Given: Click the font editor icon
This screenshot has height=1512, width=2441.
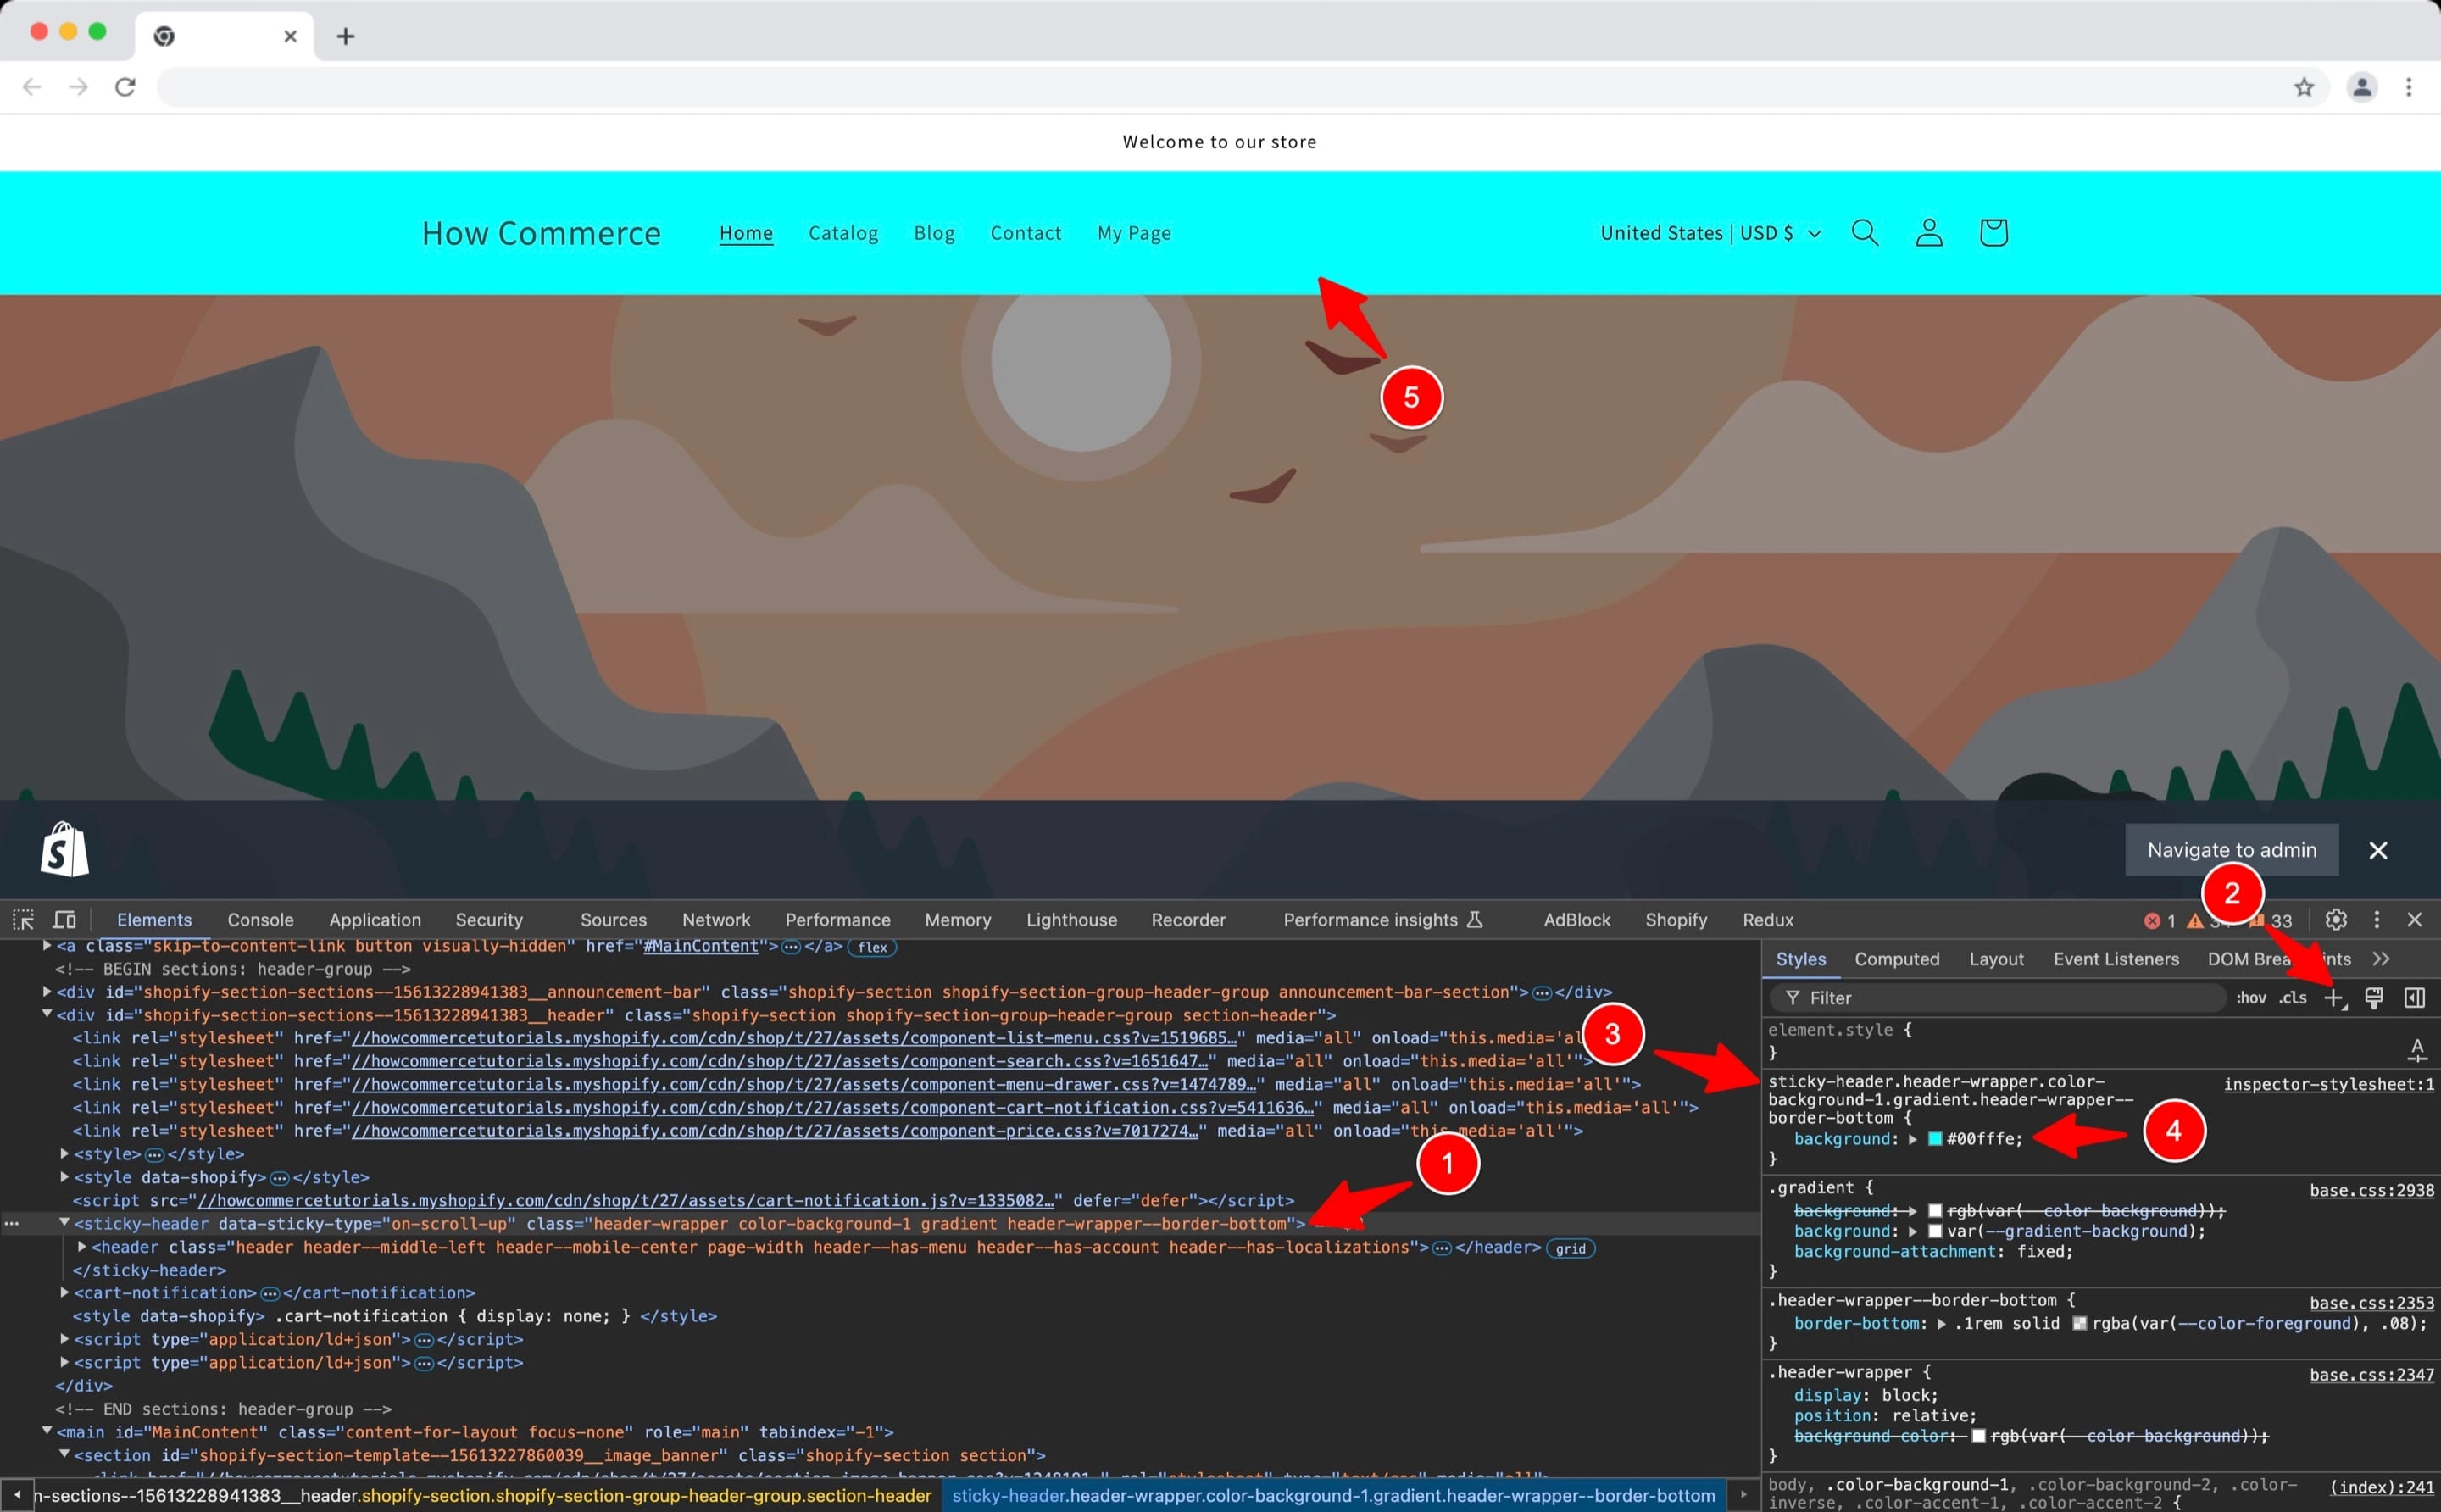Looking at the screenshot, I should (2417, 1050).
